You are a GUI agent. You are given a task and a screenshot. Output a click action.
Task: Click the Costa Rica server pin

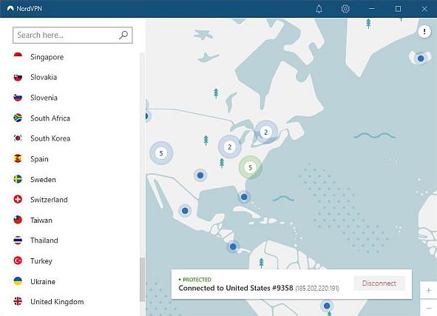(233, 246)
